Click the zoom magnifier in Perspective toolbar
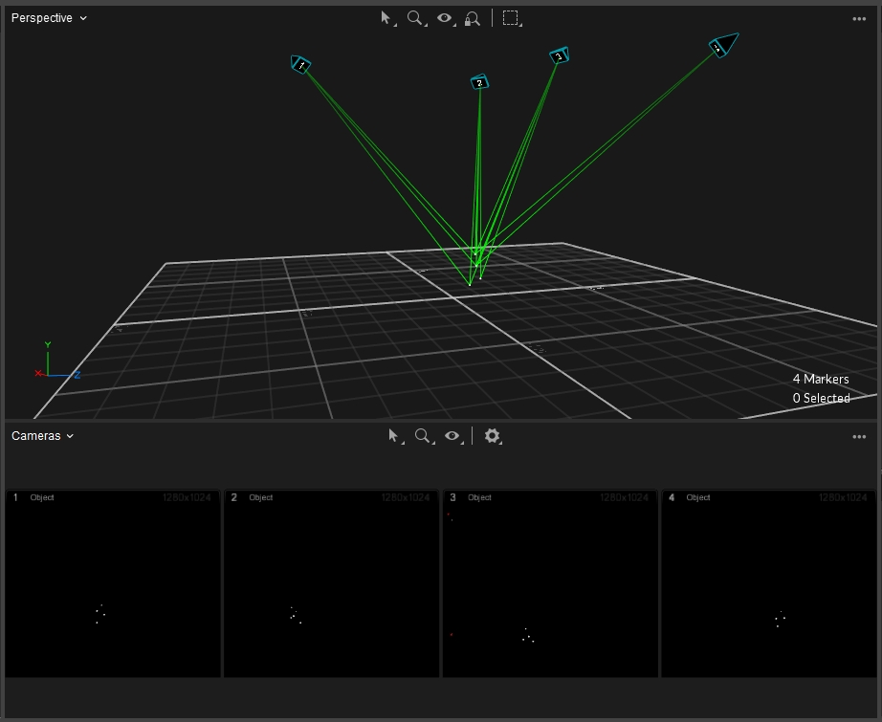This screenshot has height=722, width=882. click(415, 18)
